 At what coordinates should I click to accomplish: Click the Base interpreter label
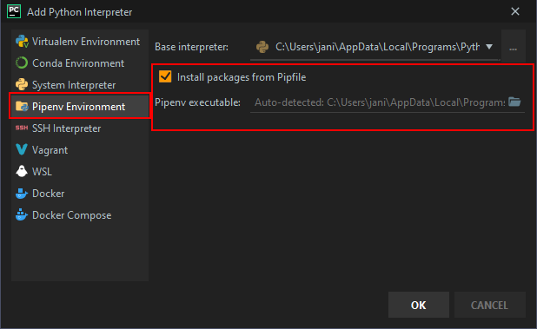(x=191, y=47)
